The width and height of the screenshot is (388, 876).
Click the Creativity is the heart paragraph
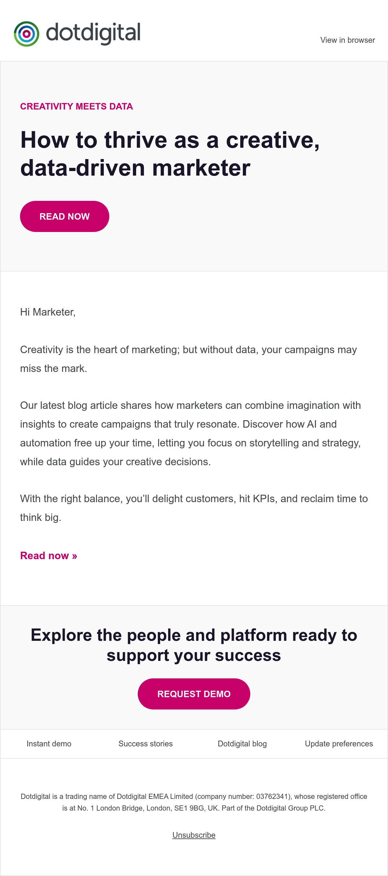[x=189, y=359]
